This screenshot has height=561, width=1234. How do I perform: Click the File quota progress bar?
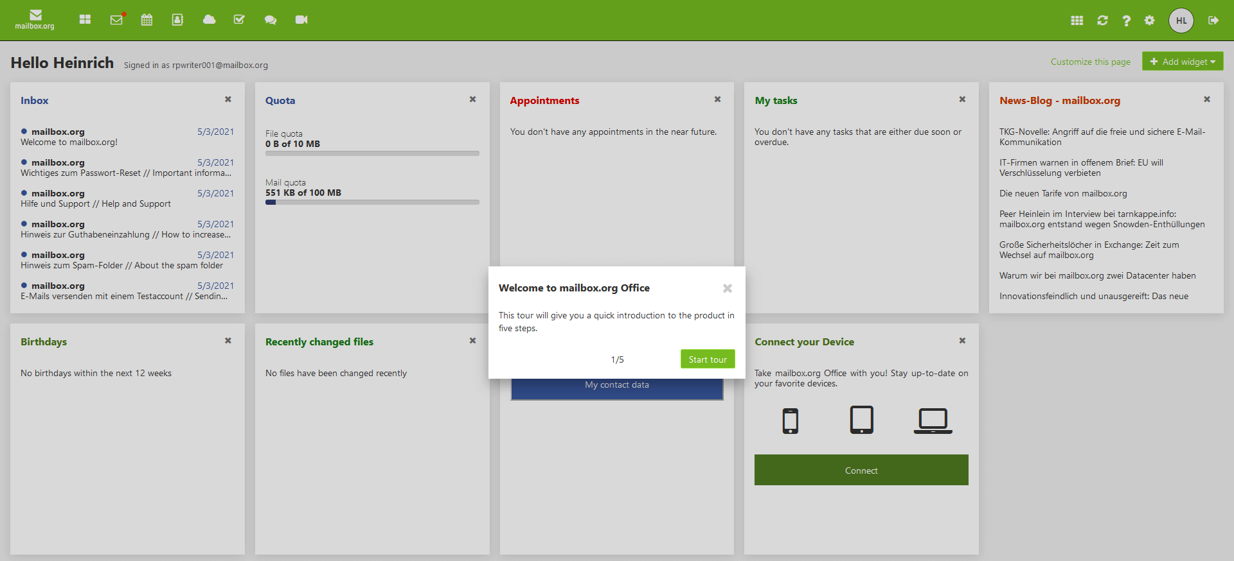click(x=372, y=153)
